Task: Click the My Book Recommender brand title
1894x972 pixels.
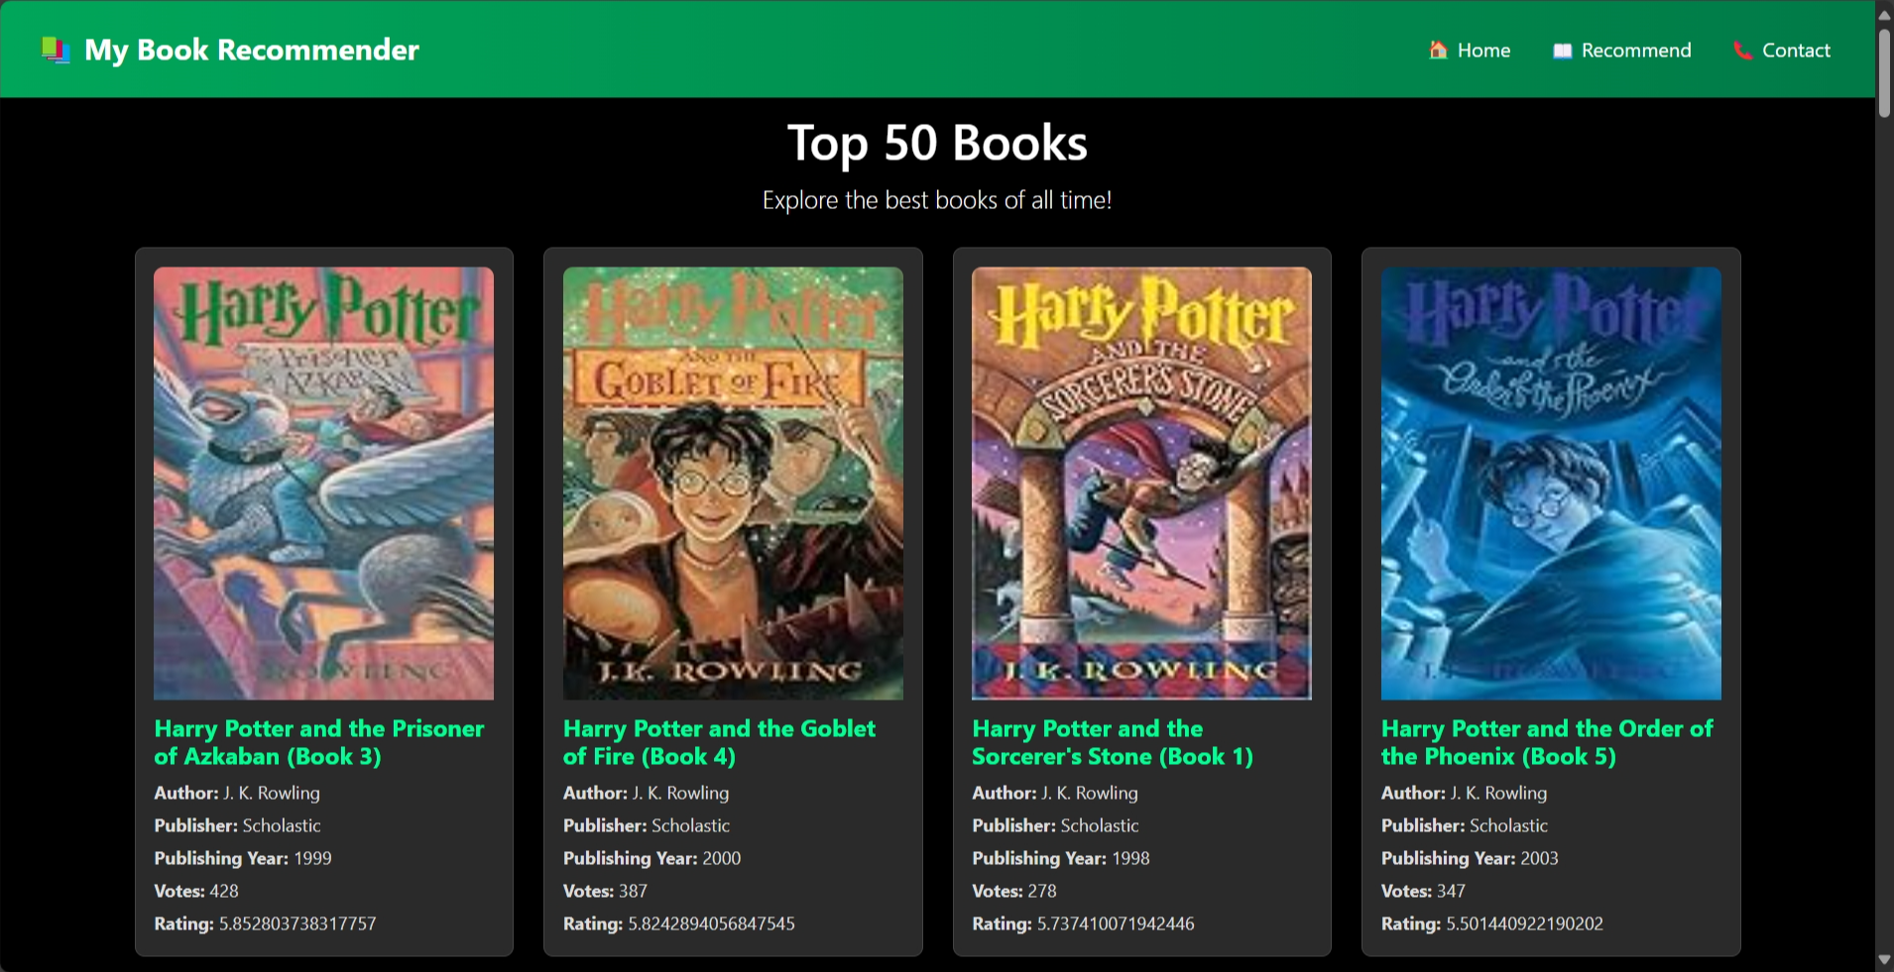Action: tap(252, 50)
